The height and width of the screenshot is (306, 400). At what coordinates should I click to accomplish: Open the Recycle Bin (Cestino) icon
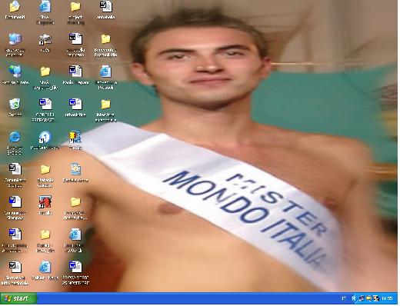coord(15,104)
